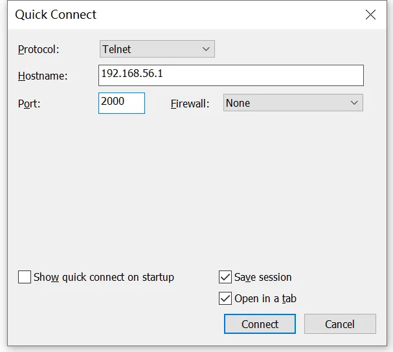Click the Port label text
393x352 pixels.
[29, 104]
